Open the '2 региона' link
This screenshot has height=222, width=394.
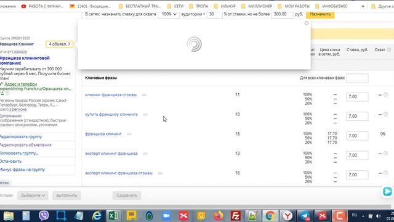click(x=18, y=110)
